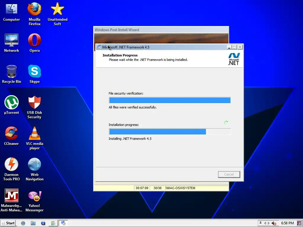Click the wizard banner image in Post-Install Wizard
303x227 pixels.
161,38
